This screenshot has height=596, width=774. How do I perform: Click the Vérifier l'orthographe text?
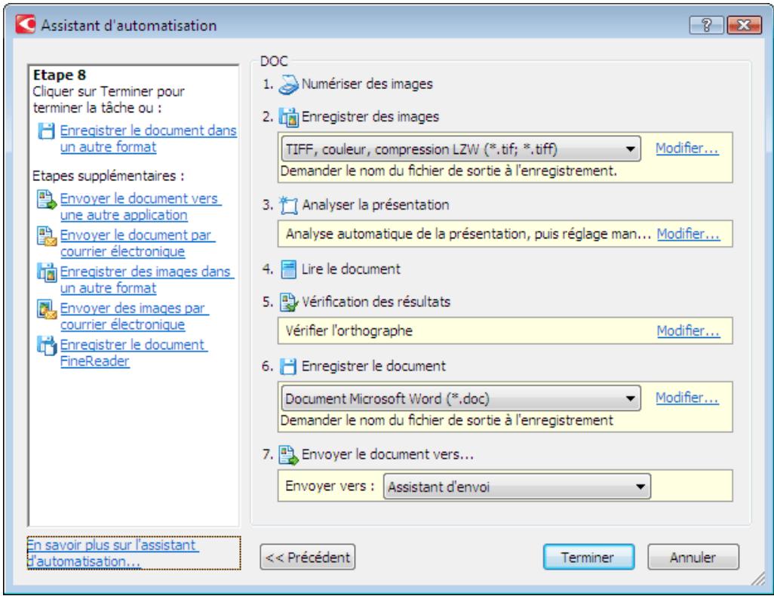349,330
